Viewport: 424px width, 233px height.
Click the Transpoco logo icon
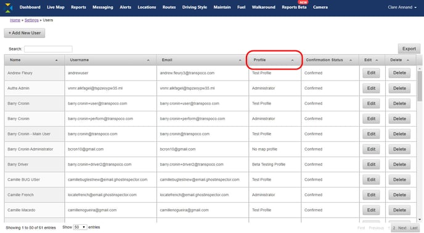pos(9,8)
